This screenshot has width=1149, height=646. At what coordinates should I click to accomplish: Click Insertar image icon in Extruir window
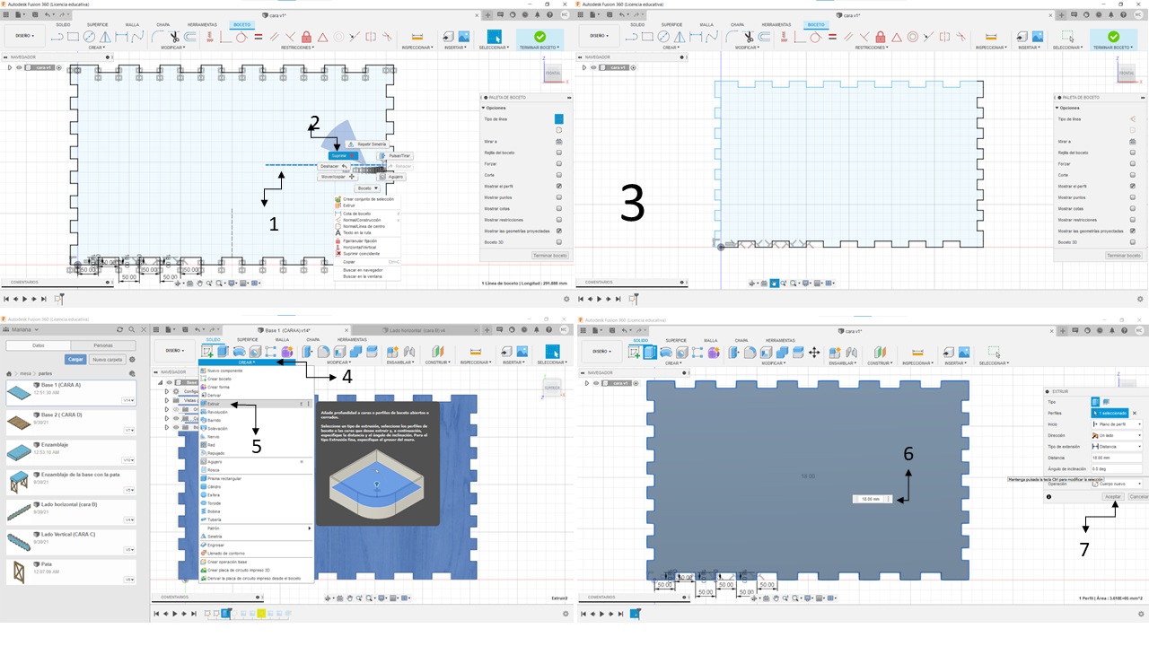(x=962, y=352)
